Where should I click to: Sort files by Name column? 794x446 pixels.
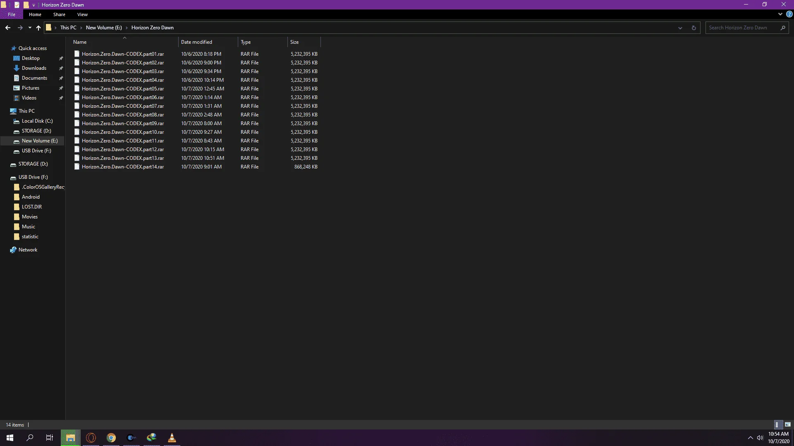(124, 42)
